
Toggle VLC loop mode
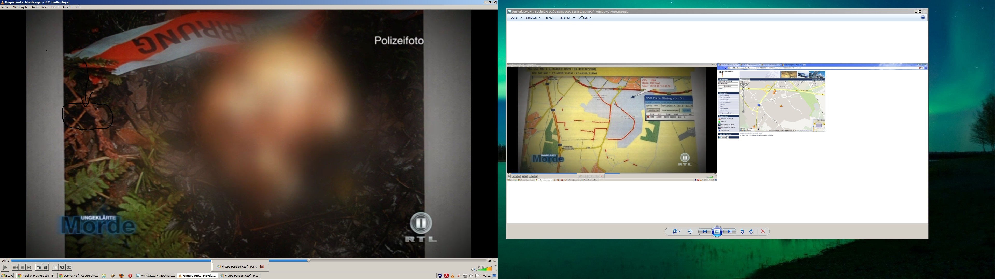click(x=62, y=267)
